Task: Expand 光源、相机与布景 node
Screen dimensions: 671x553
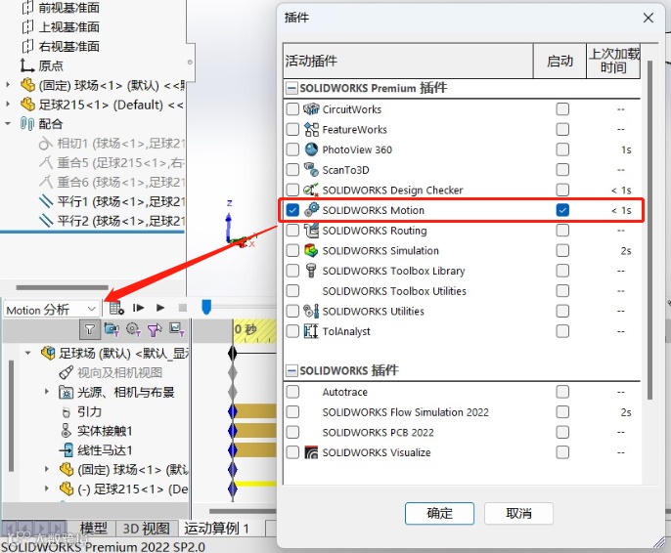Action: [47, 392]
